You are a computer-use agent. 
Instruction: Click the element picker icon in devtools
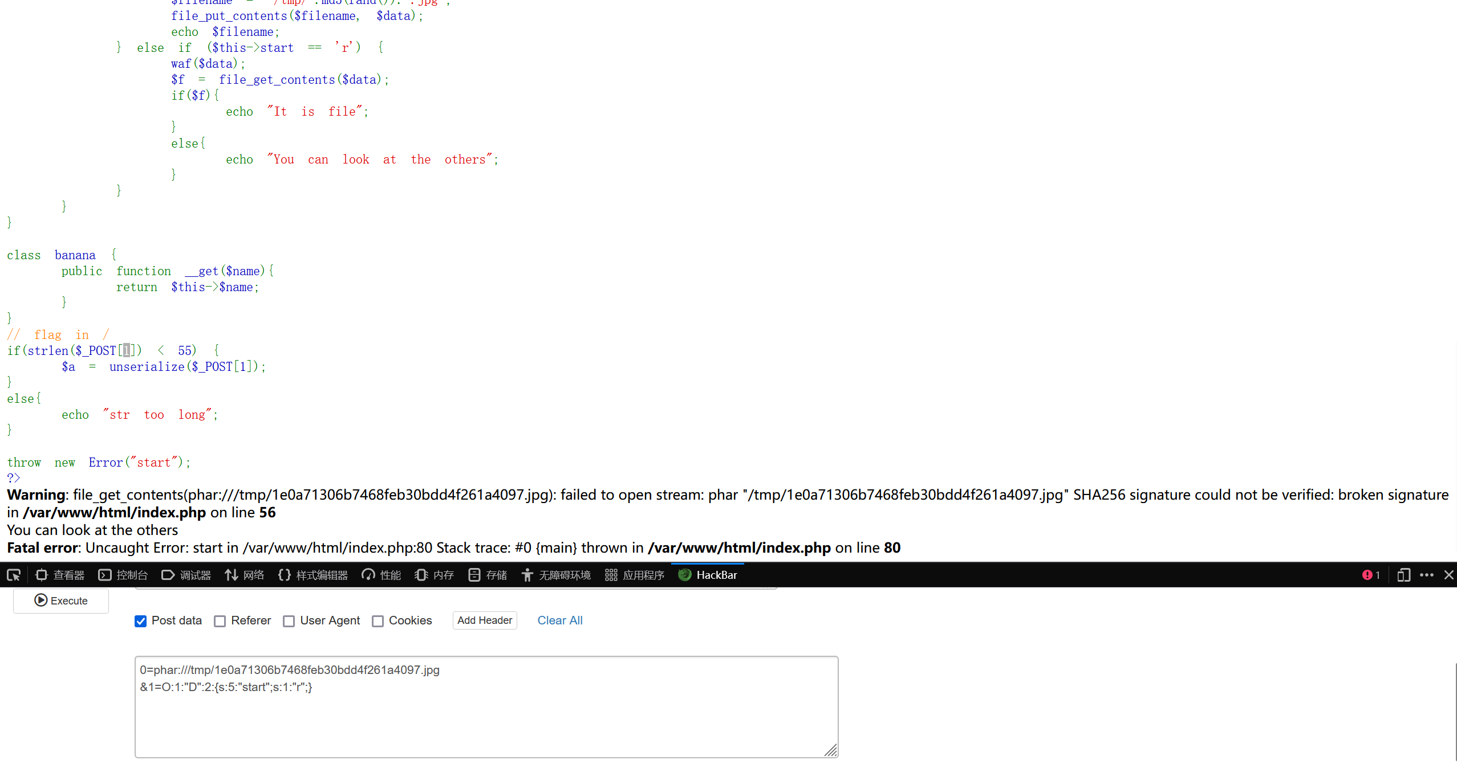point(14,575)
